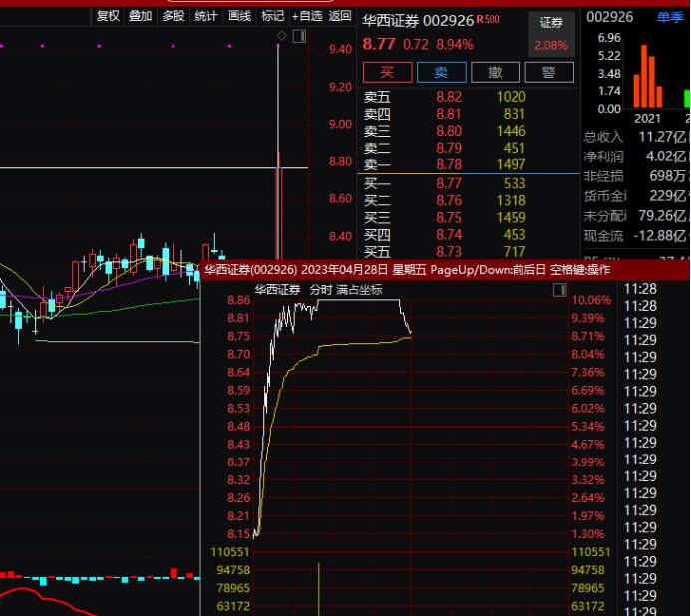Image resolution: width=691 pixels, height=616 pixels.
Task: Open the 统计 statistics tool
Action: tap(206, 16)
